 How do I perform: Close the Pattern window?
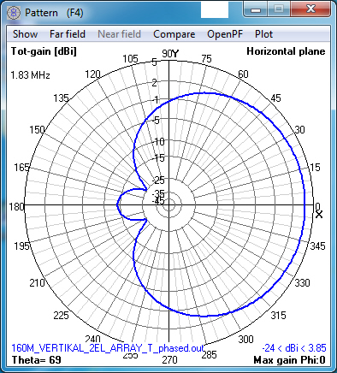[x=310, y=9]
